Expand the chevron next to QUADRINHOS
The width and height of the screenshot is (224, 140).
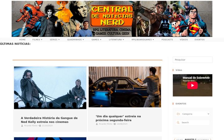tap(83, 40)
